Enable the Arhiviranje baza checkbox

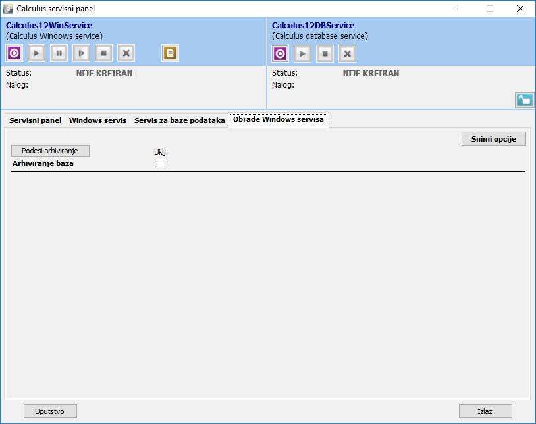click(x=161, y=163)
